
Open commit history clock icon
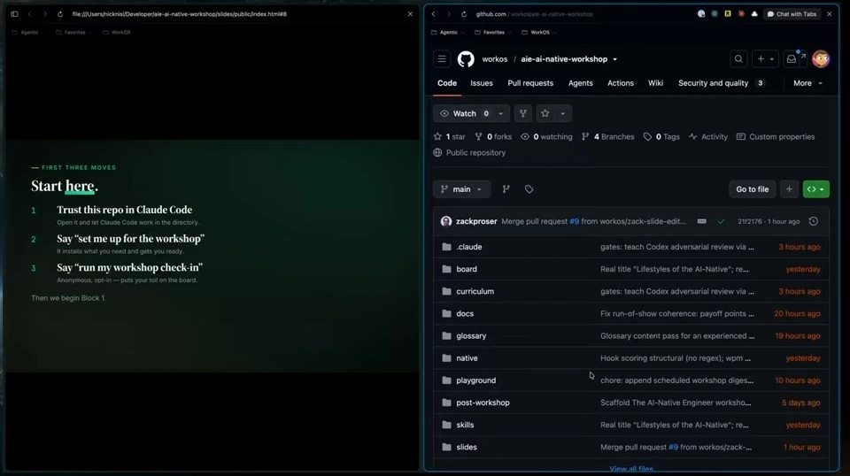[813, 221]
